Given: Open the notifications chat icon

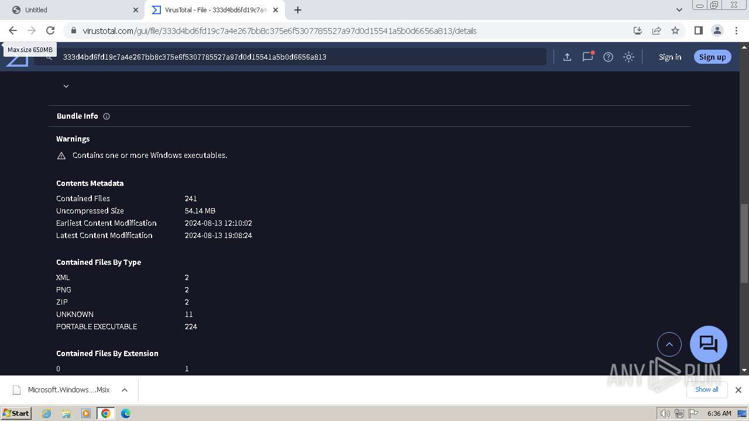Looking at the screenshot, I should pyautogui.click(x=587, y=57).
